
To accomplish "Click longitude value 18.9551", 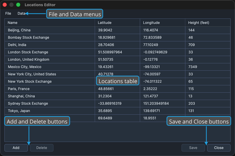I will [x=150, y=118].
